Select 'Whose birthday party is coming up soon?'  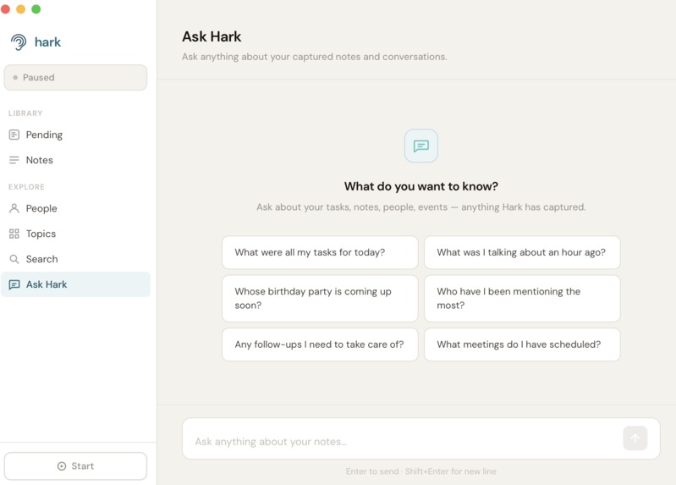click(320, 298)
